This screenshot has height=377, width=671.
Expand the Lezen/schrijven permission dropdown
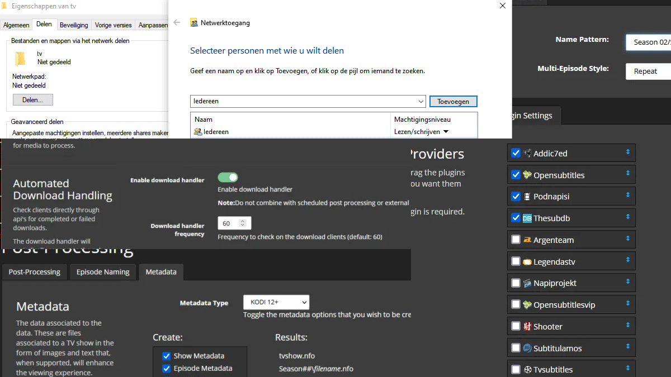pos(446,132)
